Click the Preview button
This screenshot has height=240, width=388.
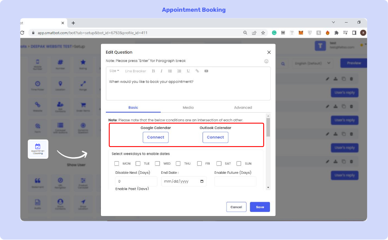point(354,63)
